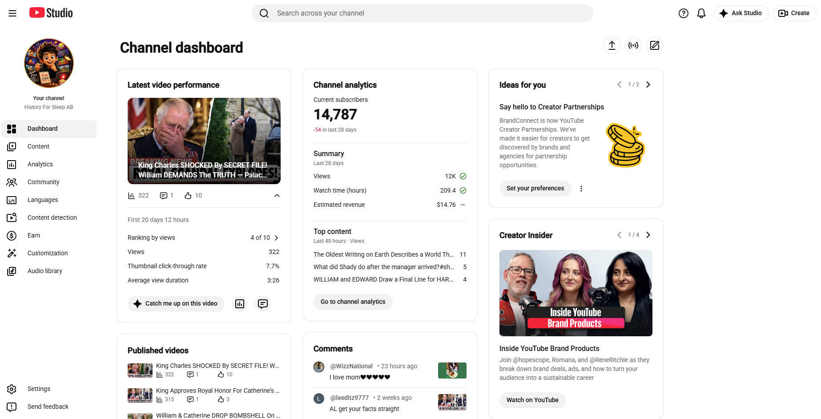821x419 pixels.
Task: Click the YouTube Studio logo
Action: pyautogui.click(x=51, y=13)
